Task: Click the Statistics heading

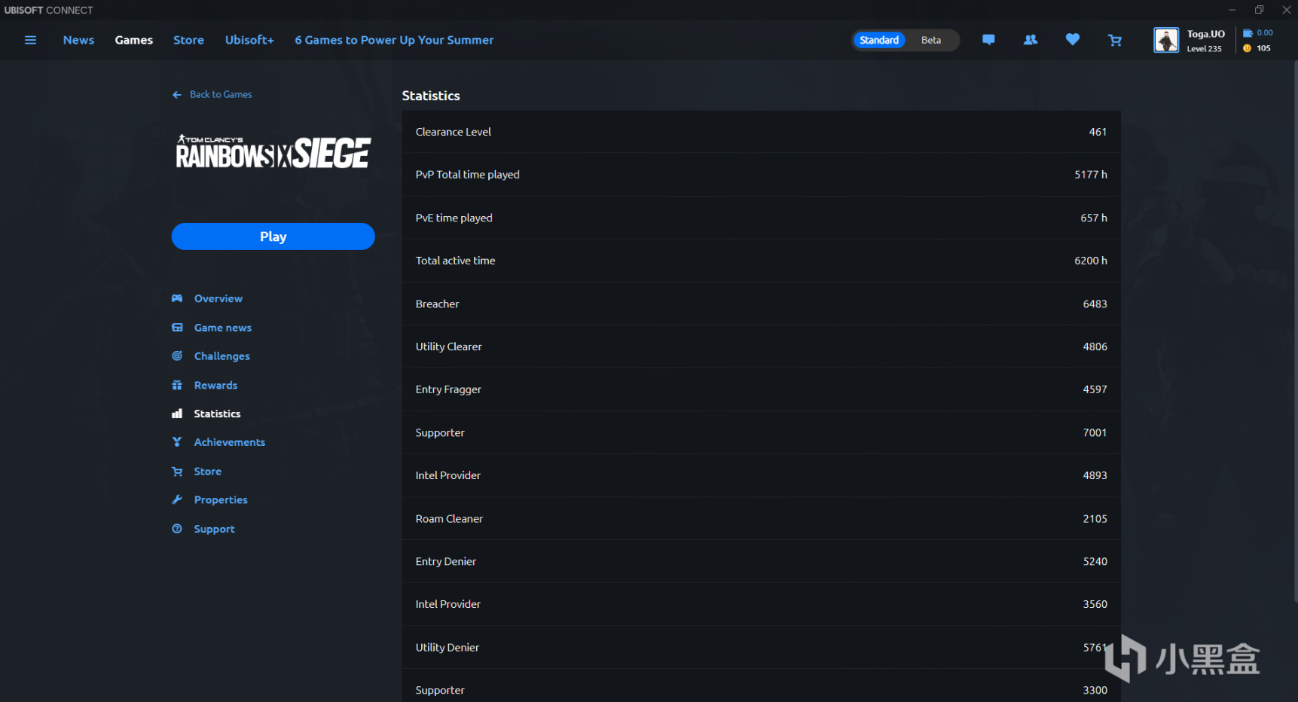Action: pyautogui.click(x=431, y=96)
